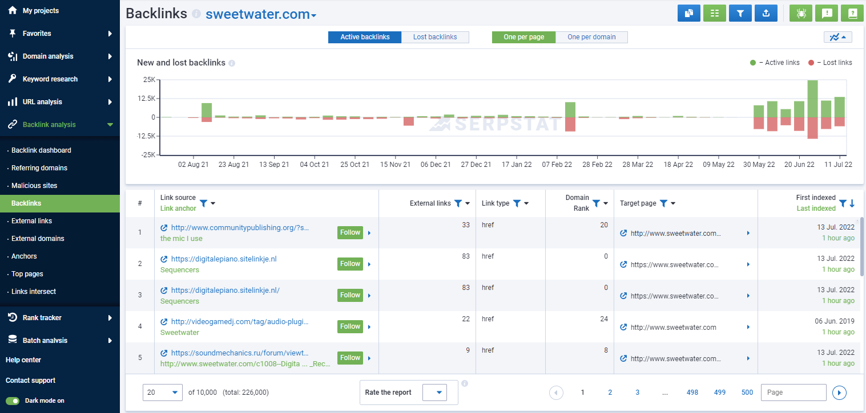
Task: Open Backlink dashboard submenu item
Action: tap(41, 150)
